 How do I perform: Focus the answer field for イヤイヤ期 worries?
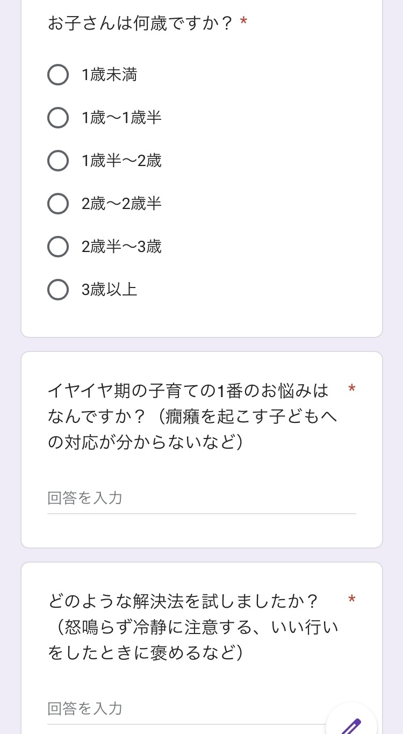[x=201, y=499]
